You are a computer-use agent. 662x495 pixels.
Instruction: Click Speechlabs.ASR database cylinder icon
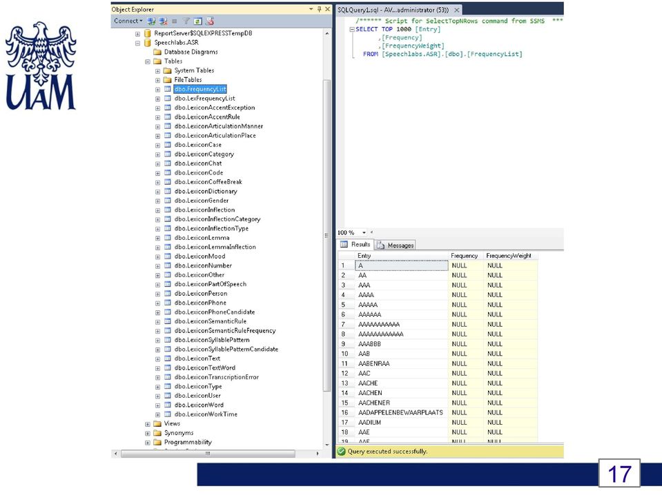click(x=147, y=43)
